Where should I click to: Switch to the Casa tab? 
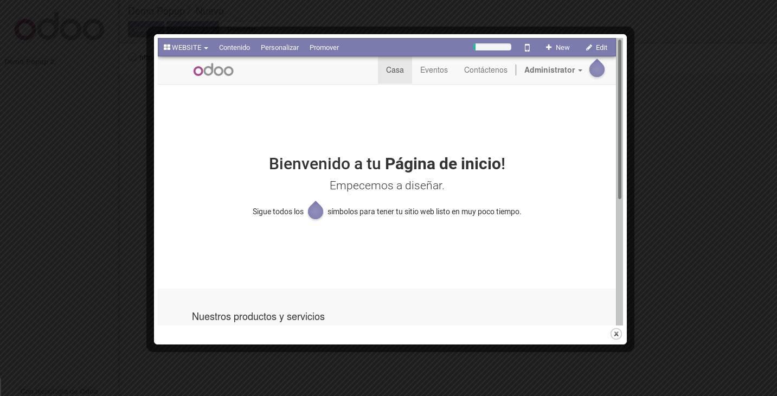click(395, 70)
